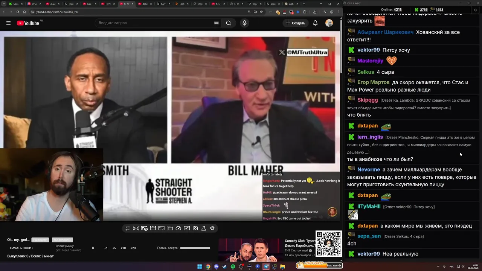Open Windows Start menu
The height and width of the screenshot is (271, 482).
point(200,266)
